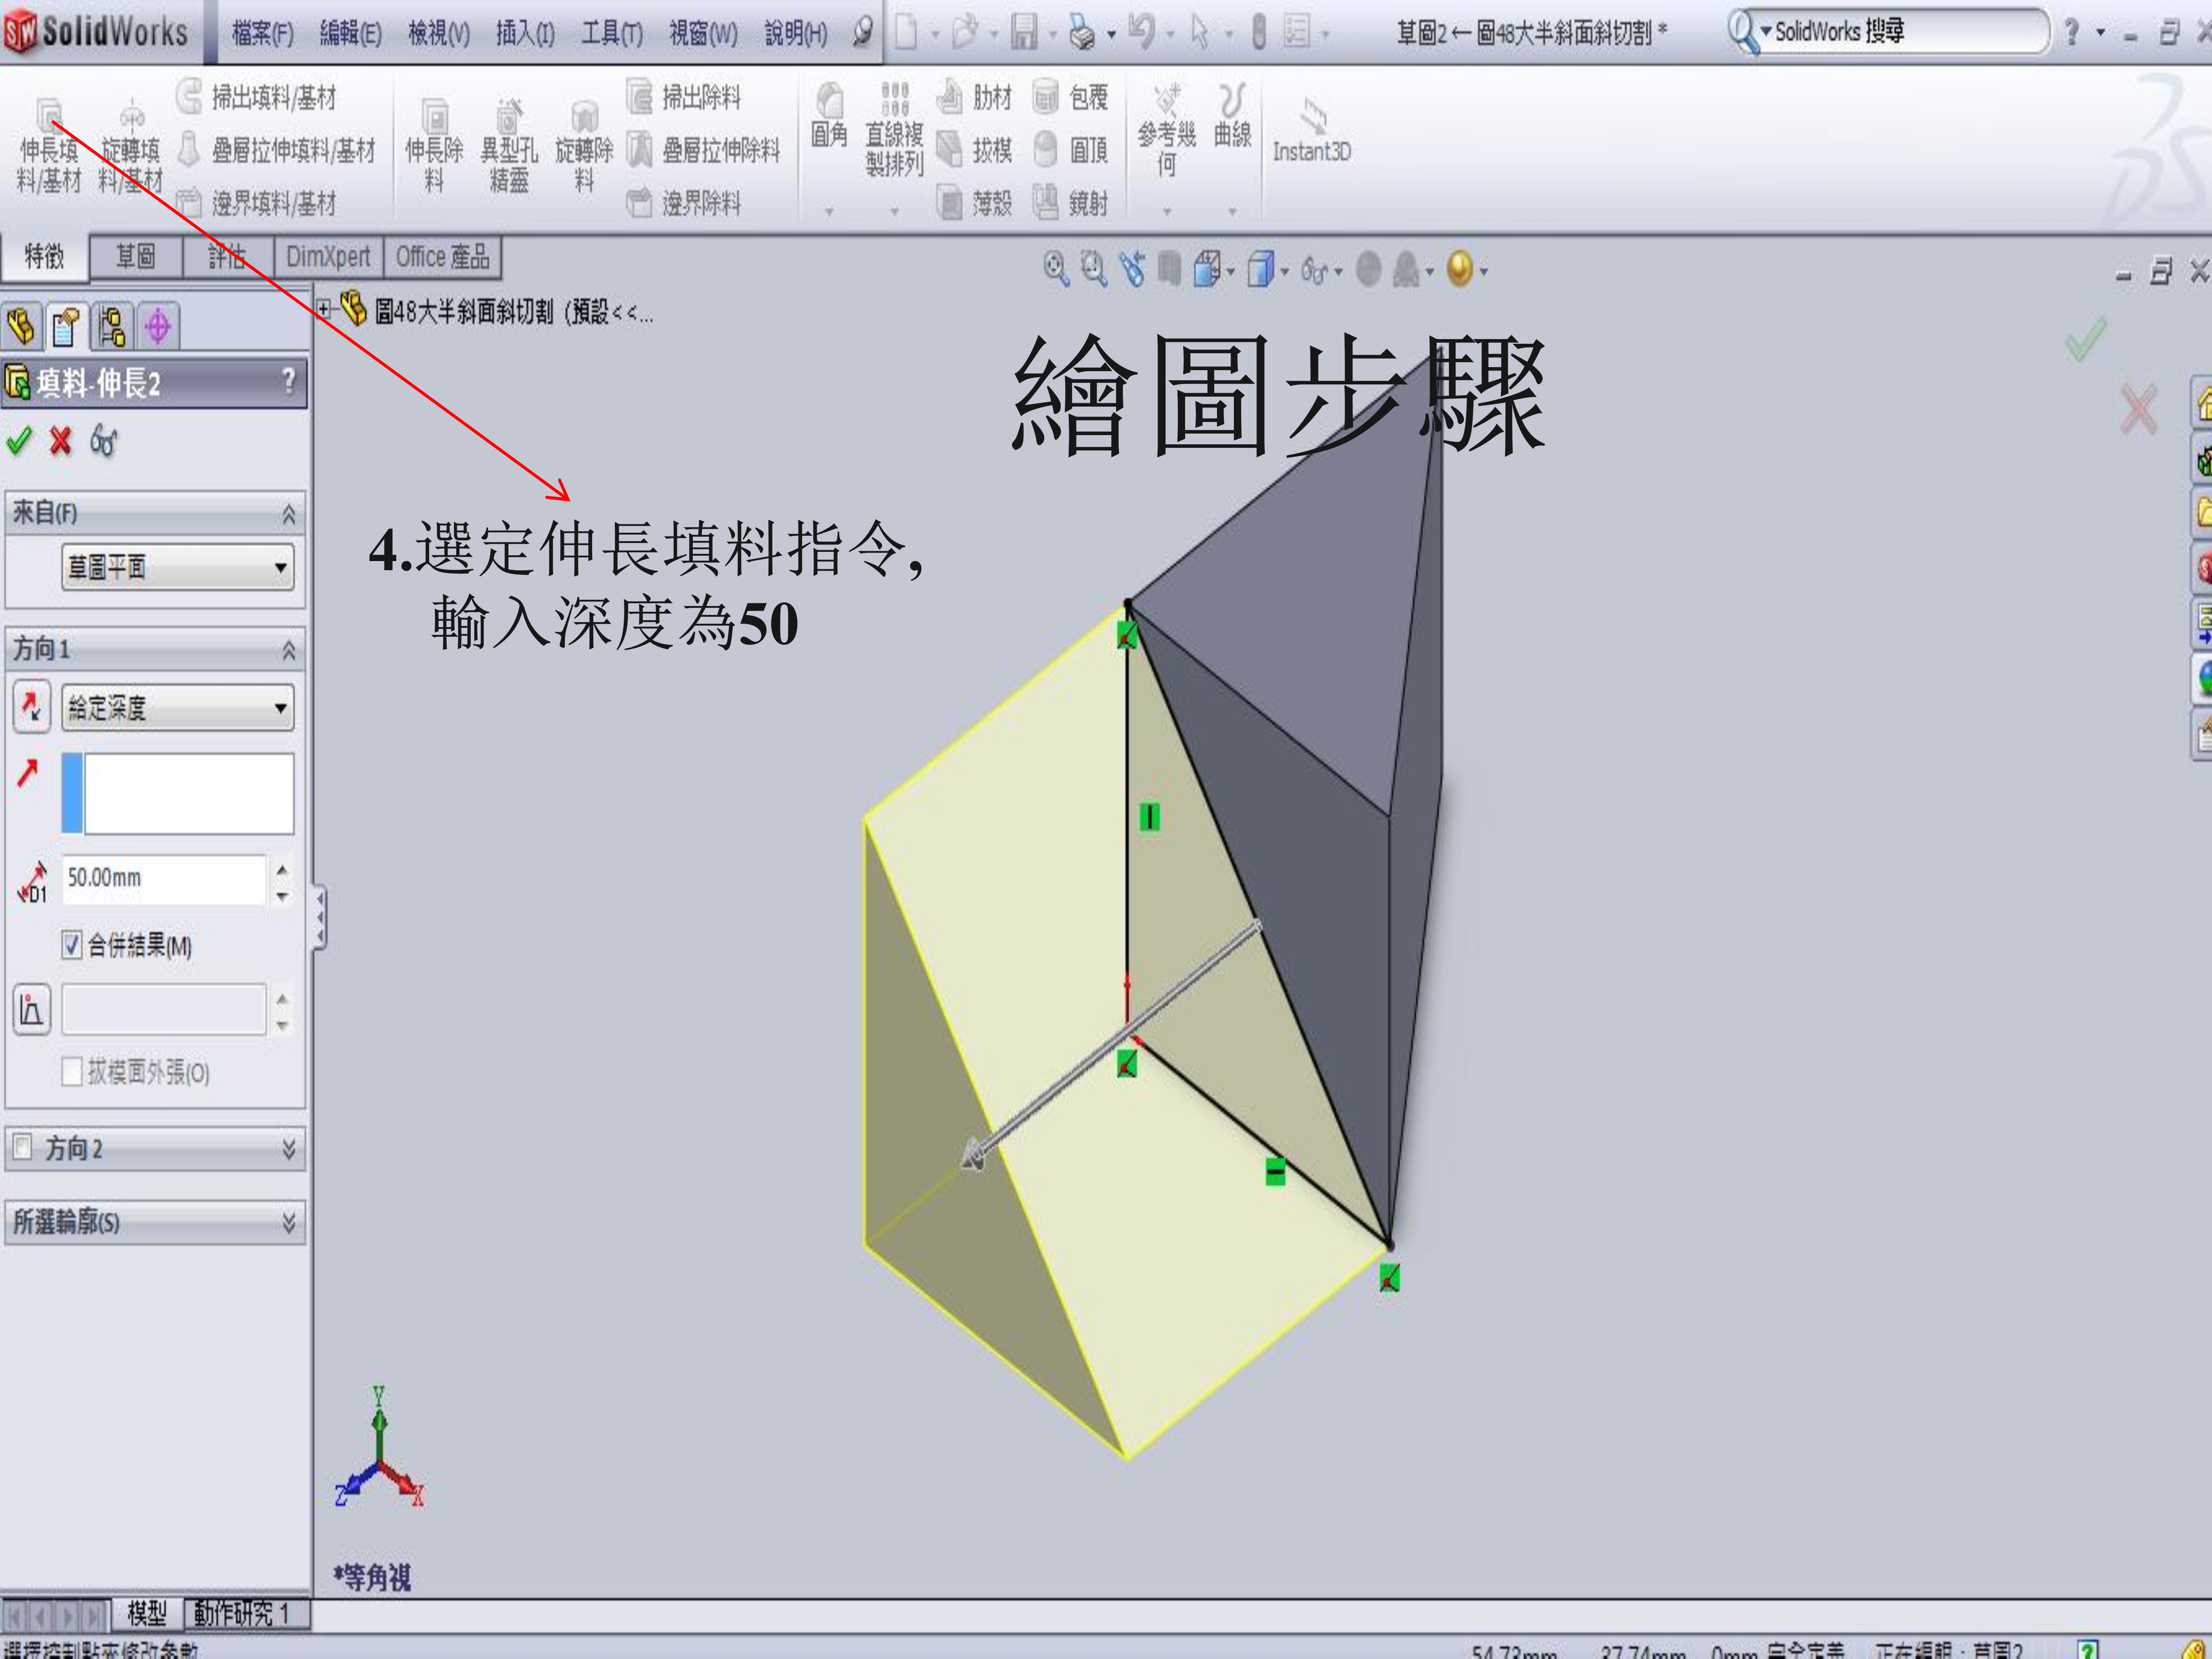Expand the Fillet tool dropdown arrow
Image resolution: width=2212 pixels, height=1659 pixels.
pyautogui.click(x=829, y=211)
